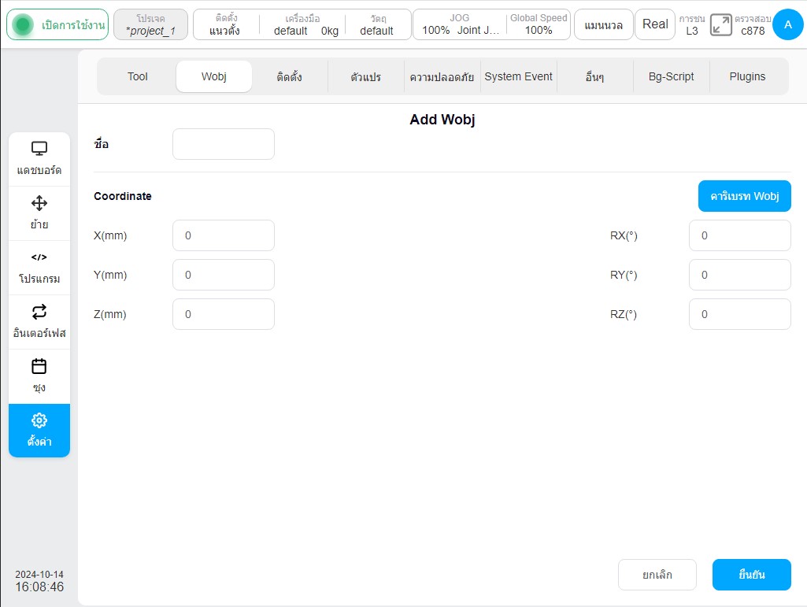Click the ยืนยัน confirm button
Viewport: 807px width, 607px height.
751,575
